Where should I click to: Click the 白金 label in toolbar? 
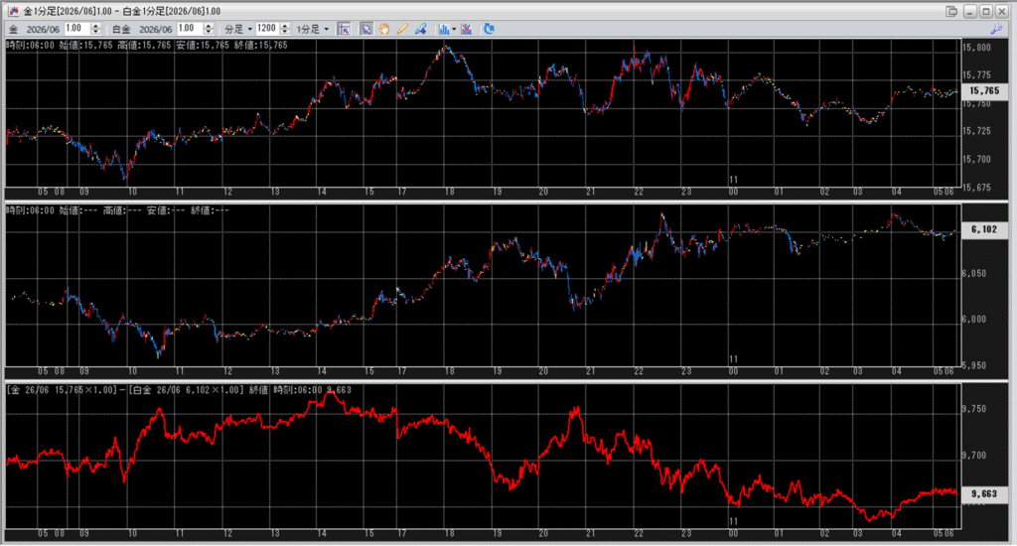pyautogui.click(x=121, y=29)
